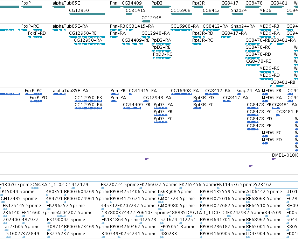Click the Rpt3R-RC transcript label

[x=203, y=40]
